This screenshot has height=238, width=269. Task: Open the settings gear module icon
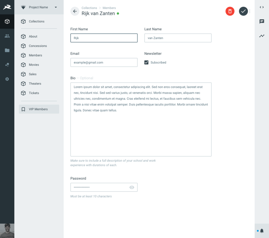[7, 79]
